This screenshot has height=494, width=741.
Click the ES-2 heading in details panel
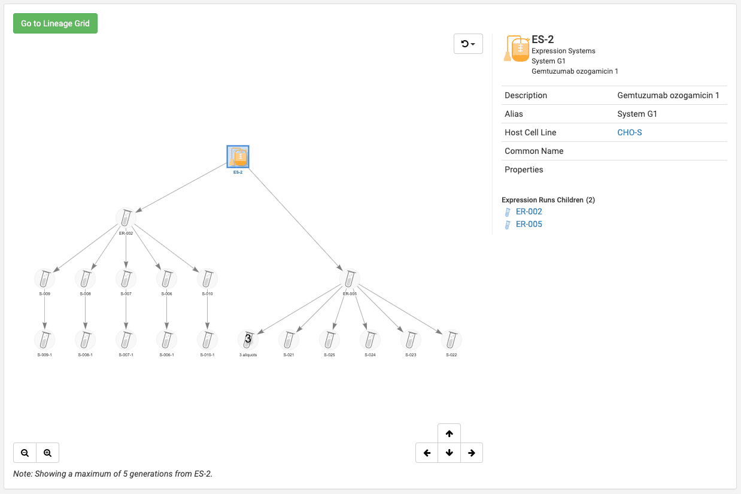(543, 40)
